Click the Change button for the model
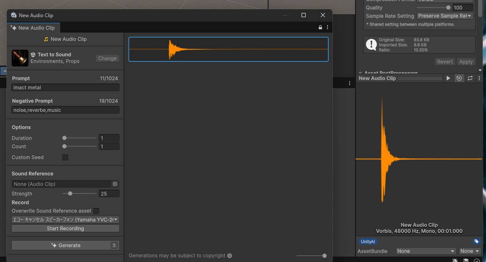 click(x=107, y=58)
